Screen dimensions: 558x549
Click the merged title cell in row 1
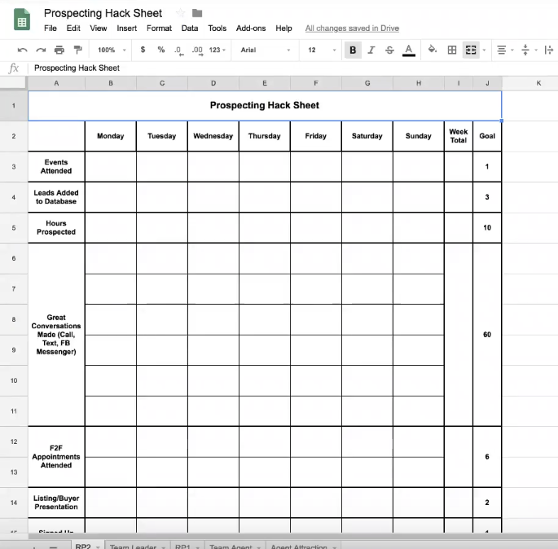tap(265, 106)
